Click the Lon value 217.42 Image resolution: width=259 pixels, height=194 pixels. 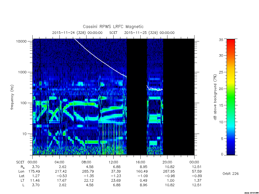click(61, 172)
